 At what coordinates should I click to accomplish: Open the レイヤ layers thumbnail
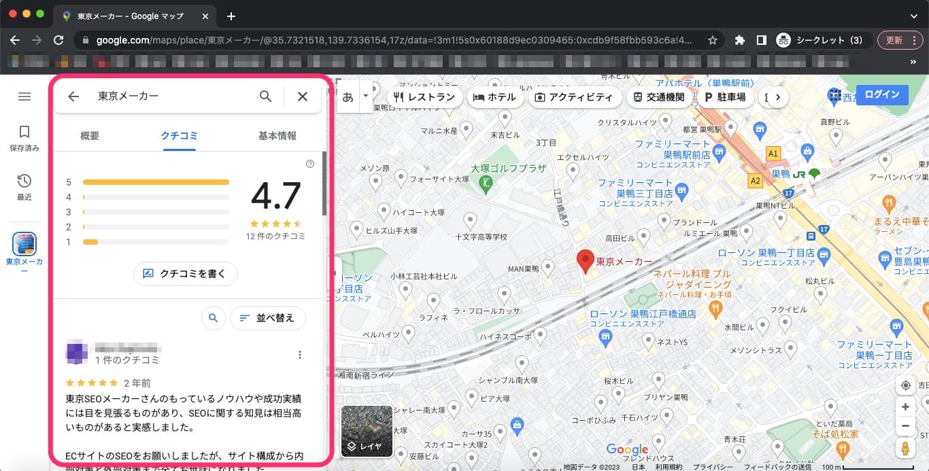[367, 431]
